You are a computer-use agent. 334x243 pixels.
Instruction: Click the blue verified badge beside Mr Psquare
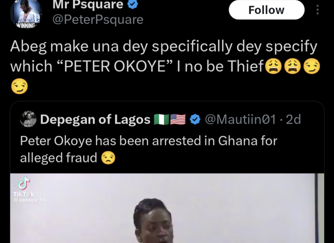coord(133,5)
